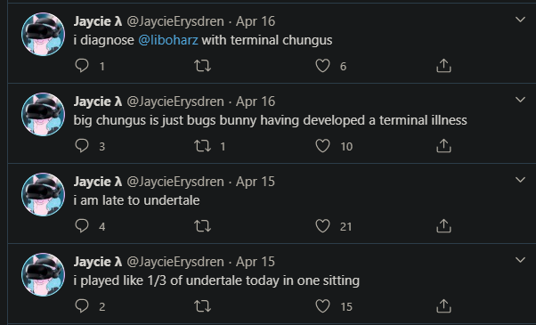Like the tweet with 10 likes
The width and height of the screenshot is (536, 325).
tap(322, 146)
